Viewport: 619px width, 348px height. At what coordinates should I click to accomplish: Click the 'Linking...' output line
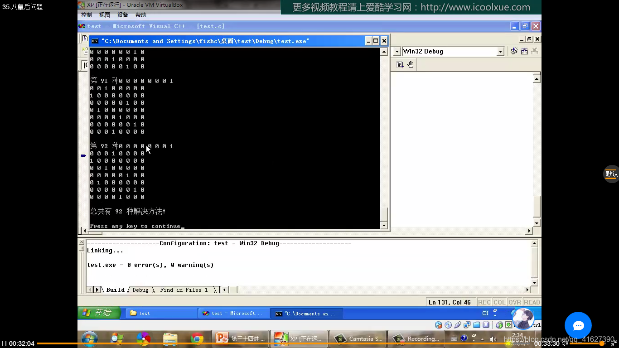(x=105, y=251)
